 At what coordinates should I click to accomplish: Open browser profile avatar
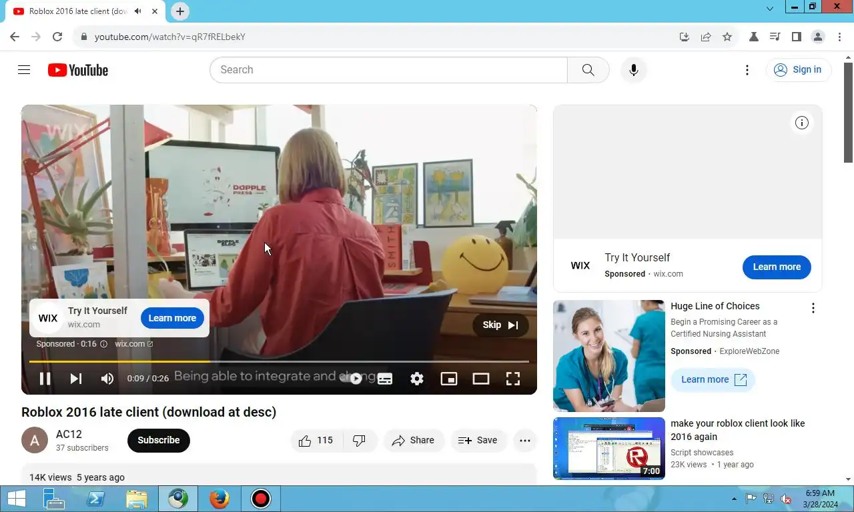point(818,37)
